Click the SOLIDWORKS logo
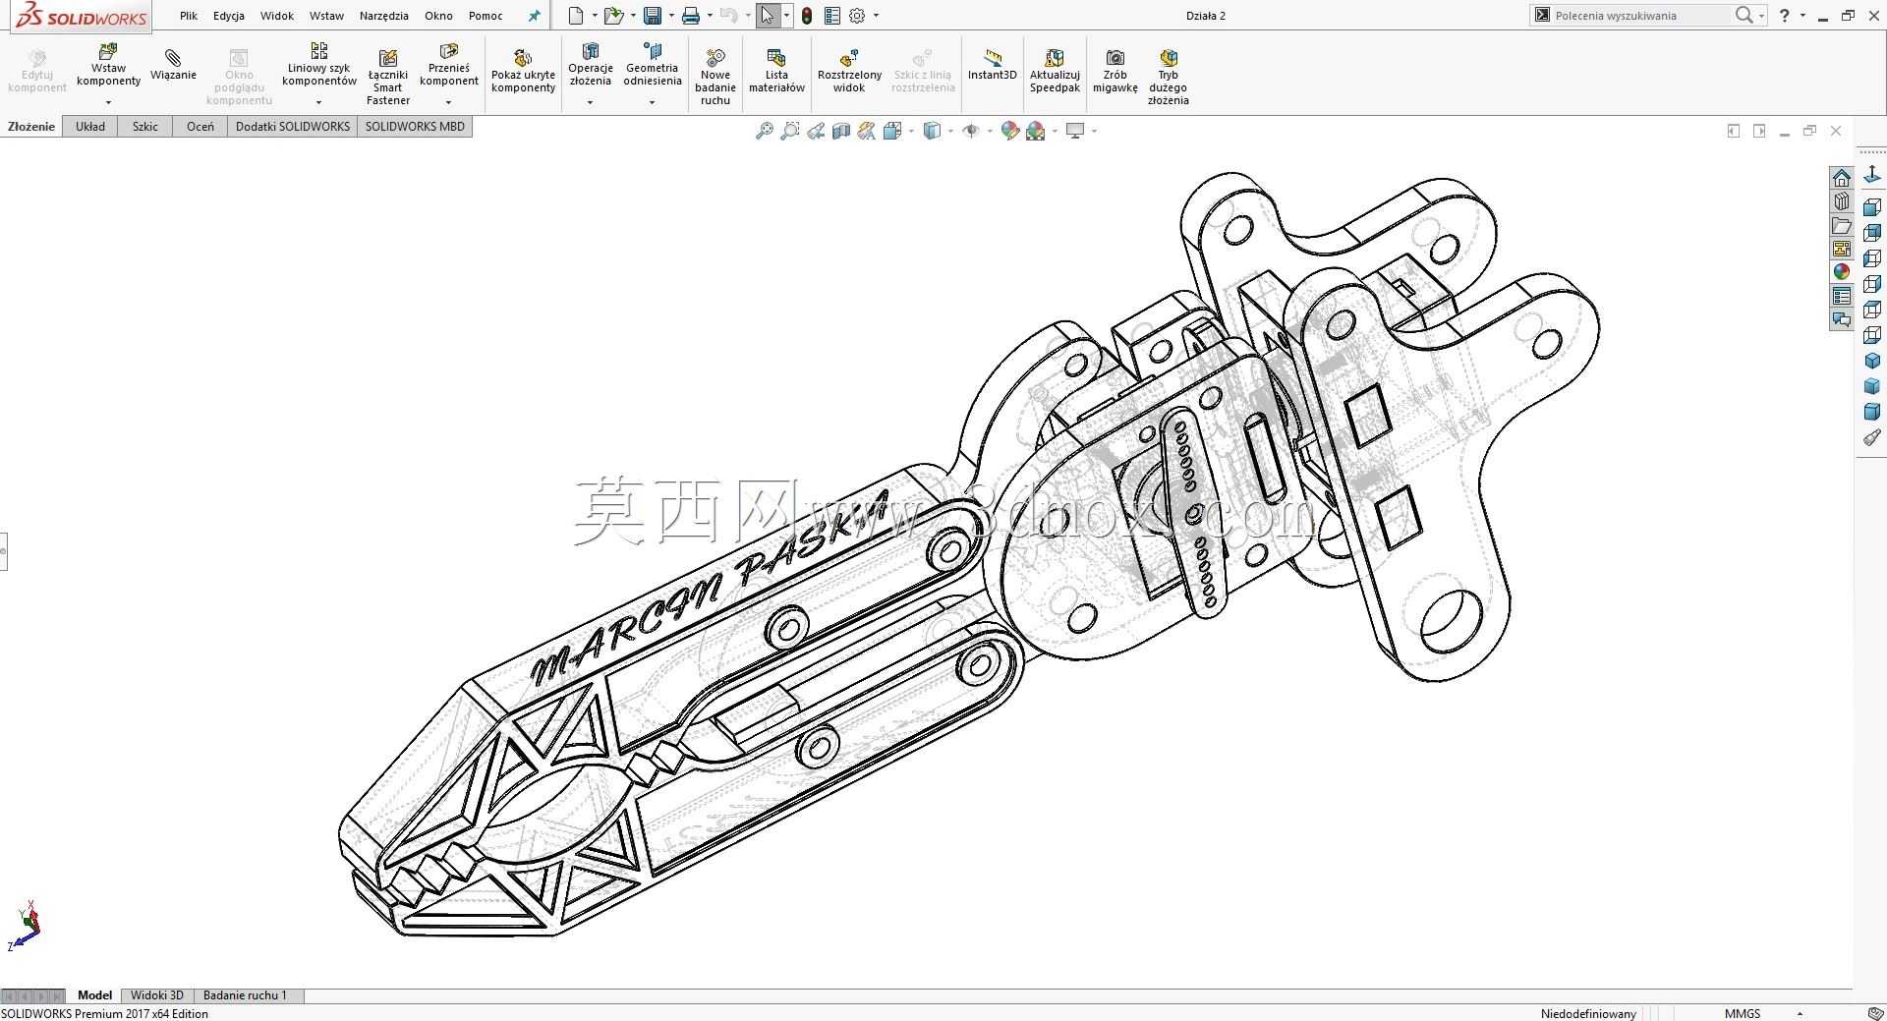The image size is (1887, 1021). (x=81, y=17)
